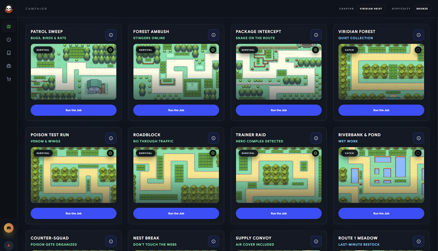Click the Campaign heading text
Screen dimensions: 438x251
pyautogui.click(x=36, y=9)
